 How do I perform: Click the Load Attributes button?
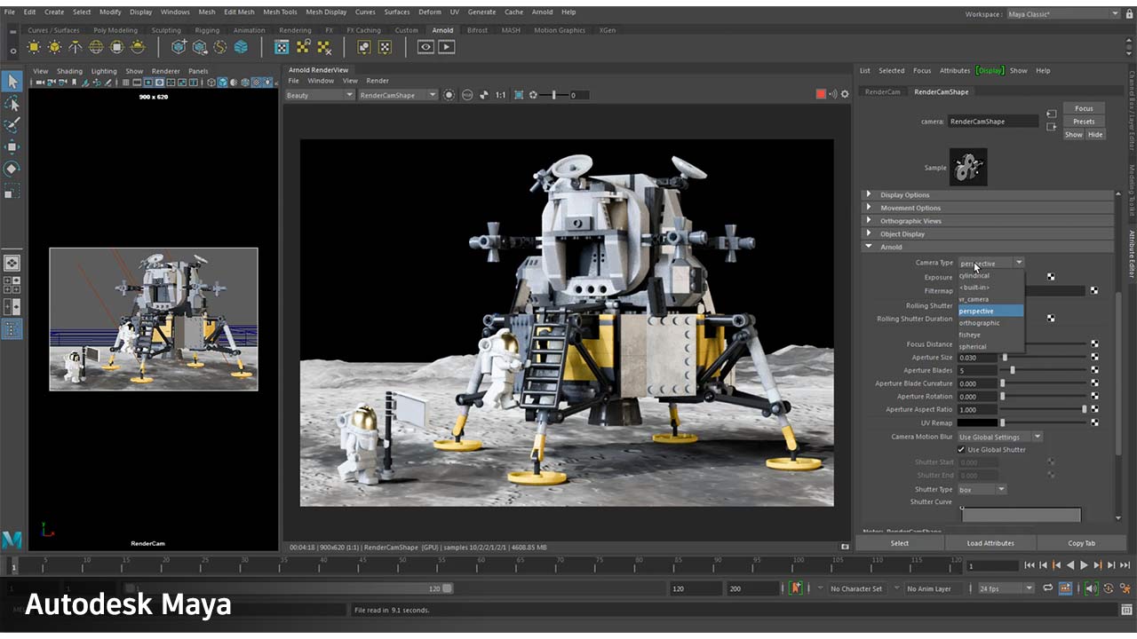990,543
